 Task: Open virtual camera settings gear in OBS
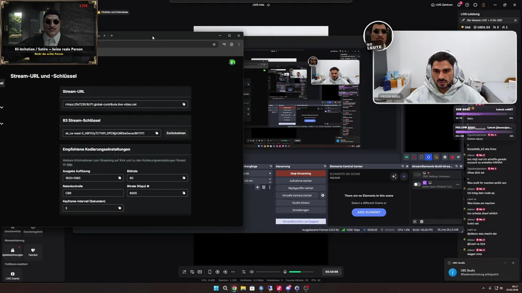323,195
